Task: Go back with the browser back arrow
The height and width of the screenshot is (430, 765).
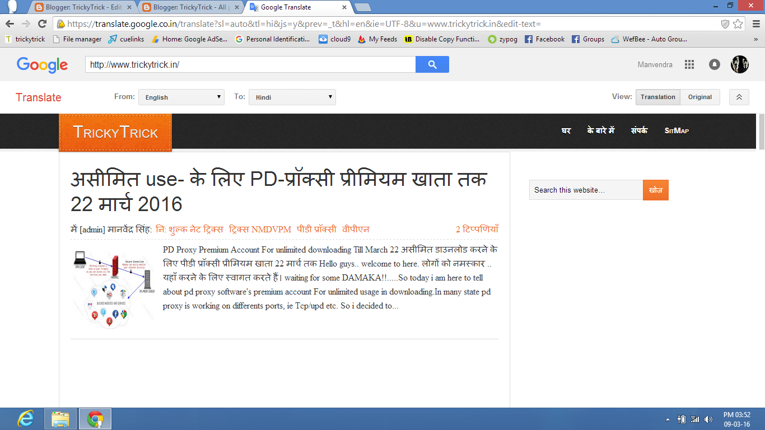Action: click(x=10, y=24)
